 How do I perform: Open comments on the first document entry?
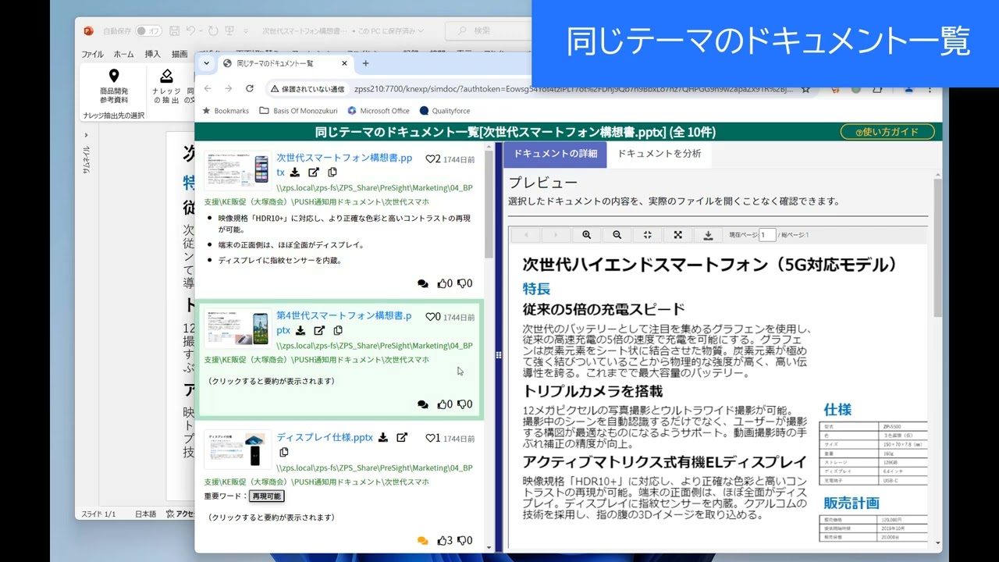[423, 283]
